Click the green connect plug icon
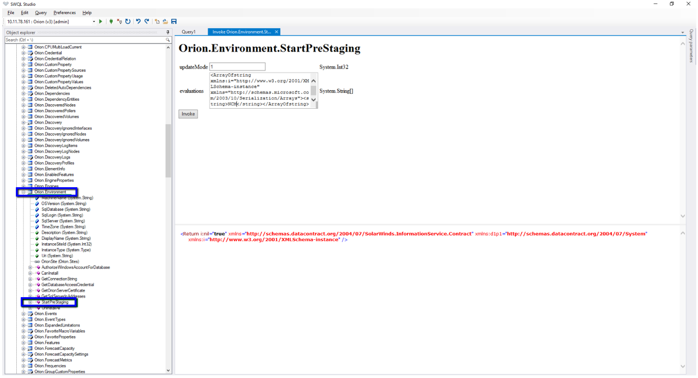Image resolution: width=698 pixels, height=378 pixels. (x=111, y=21)
